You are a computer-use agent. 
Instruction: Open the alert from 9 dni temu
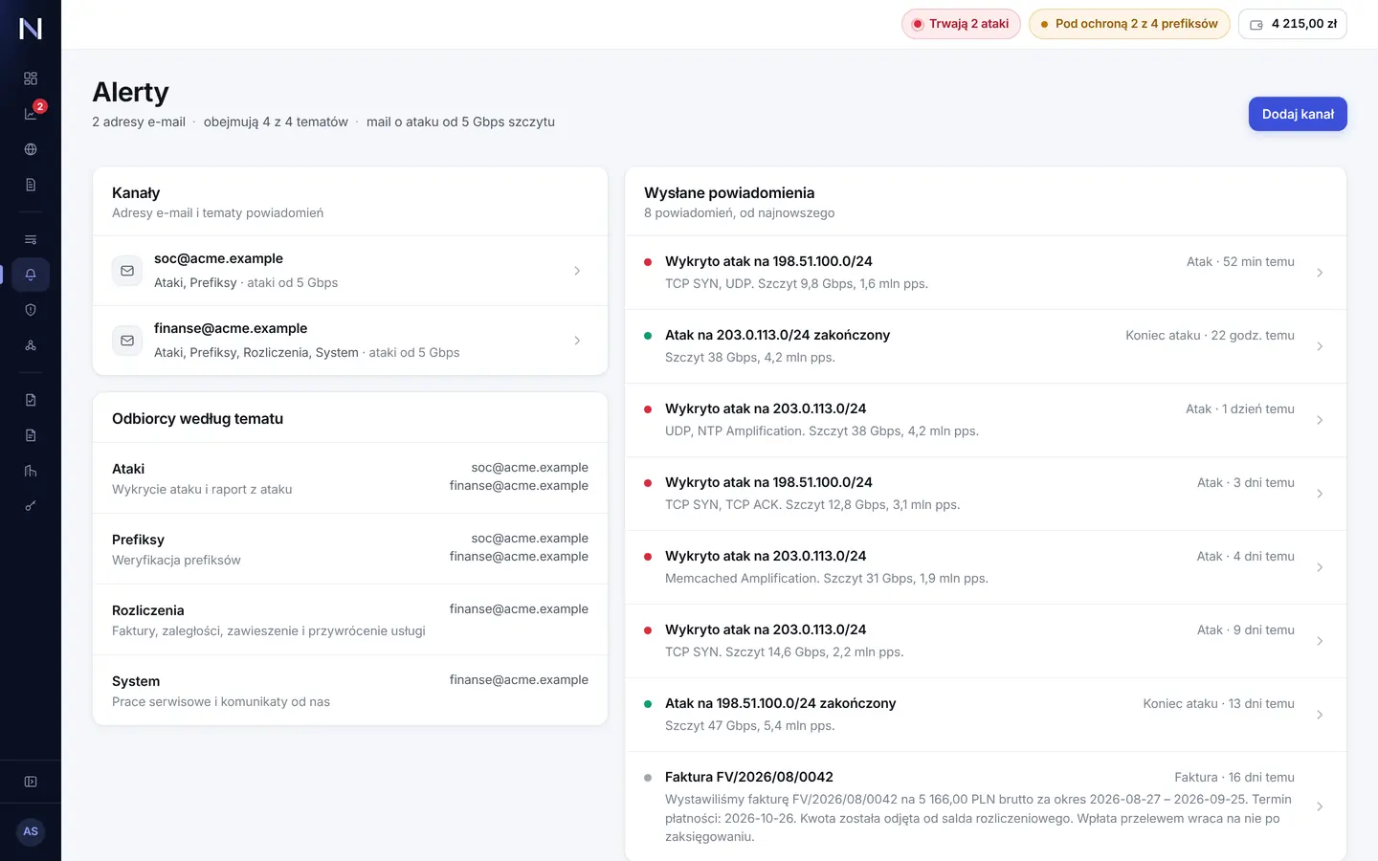click(986, 641)
